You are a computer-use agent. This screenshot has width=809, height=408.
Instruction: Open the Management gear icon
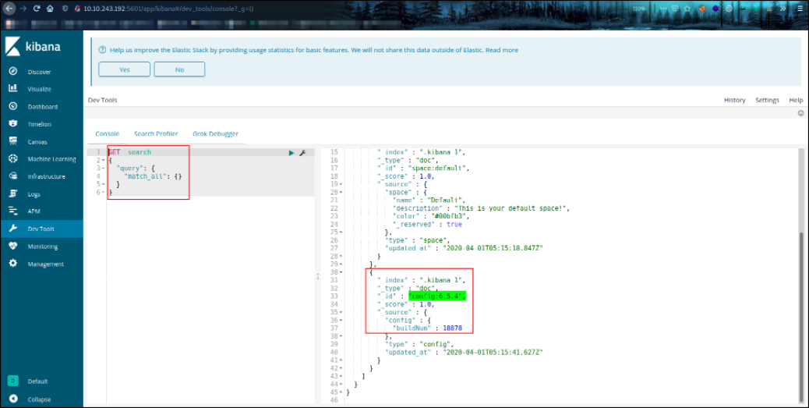click(13, 264)
